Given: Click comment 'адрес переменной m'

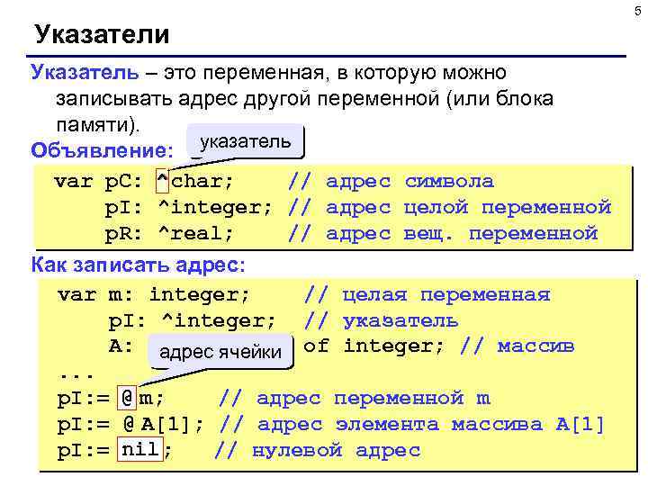Looking at the screenshot, I should tap(373, 399).
